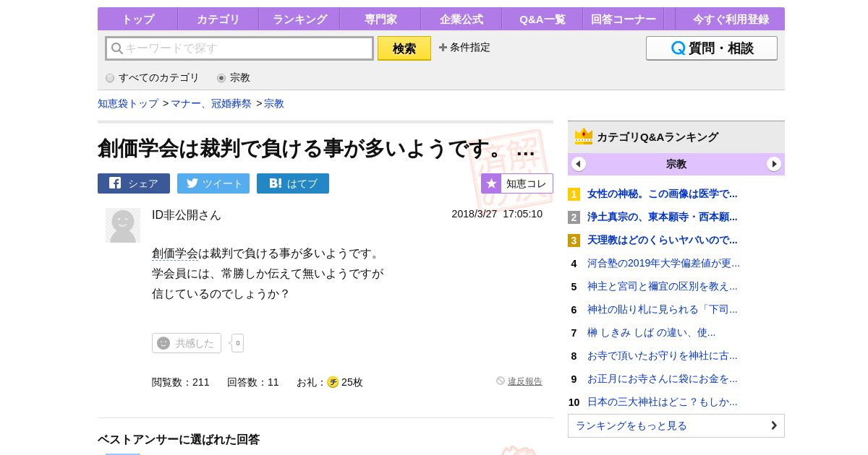Click the coin icon next to 25枚
Viewport: 868px width, 455px height.
[333, 382]
